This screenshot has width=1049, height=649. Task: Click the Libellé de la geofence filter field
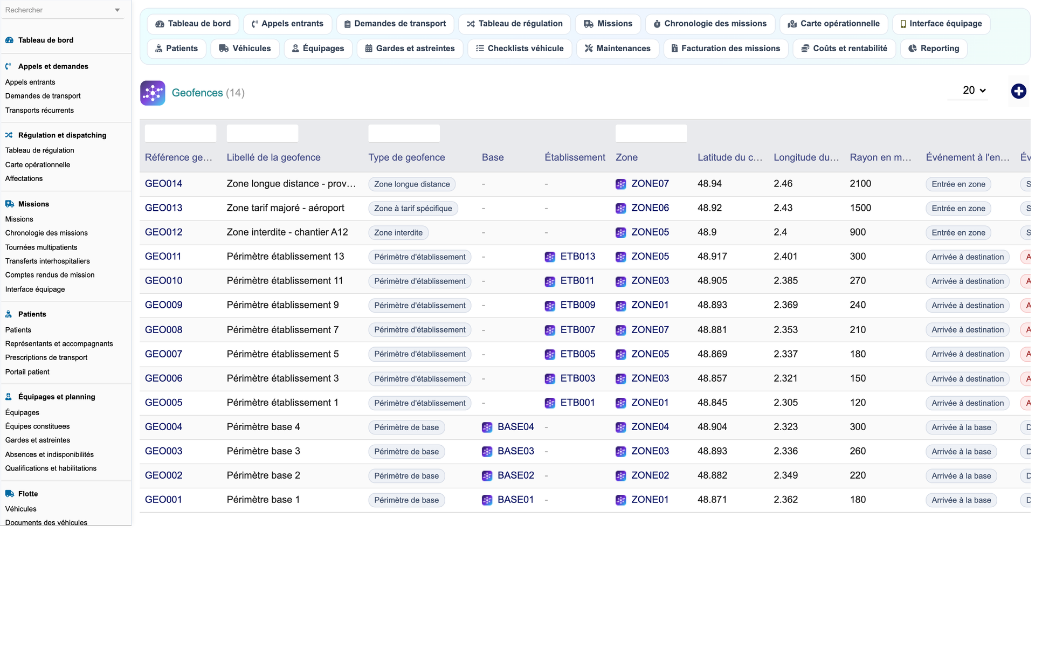pos(263,133)
